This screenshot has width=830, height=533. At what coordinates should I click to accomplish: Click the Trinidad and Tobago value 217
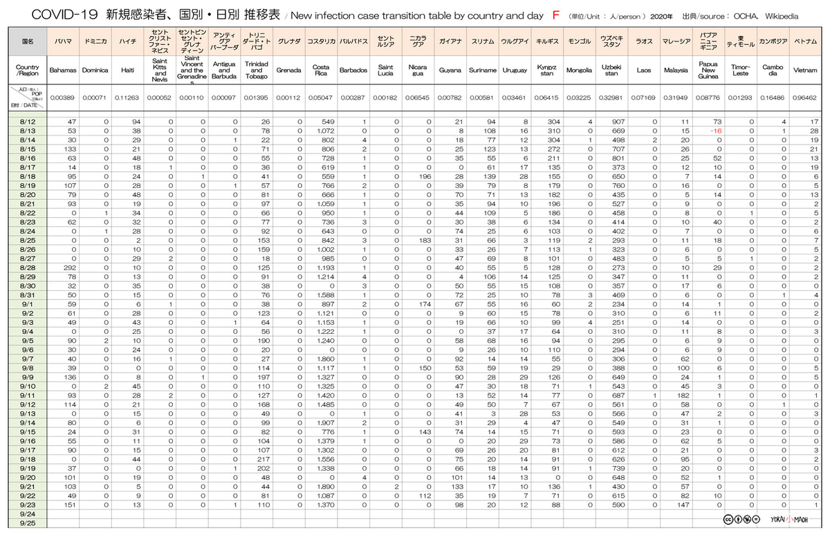click(263, 458)
